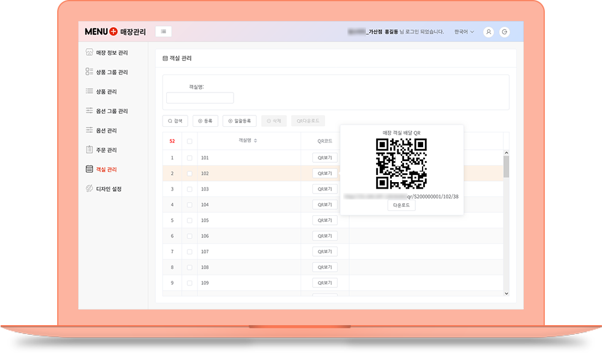Check the checkbox for room 101
The width and height of the screenshot is (602, 354).
click(x=190, y=158)
